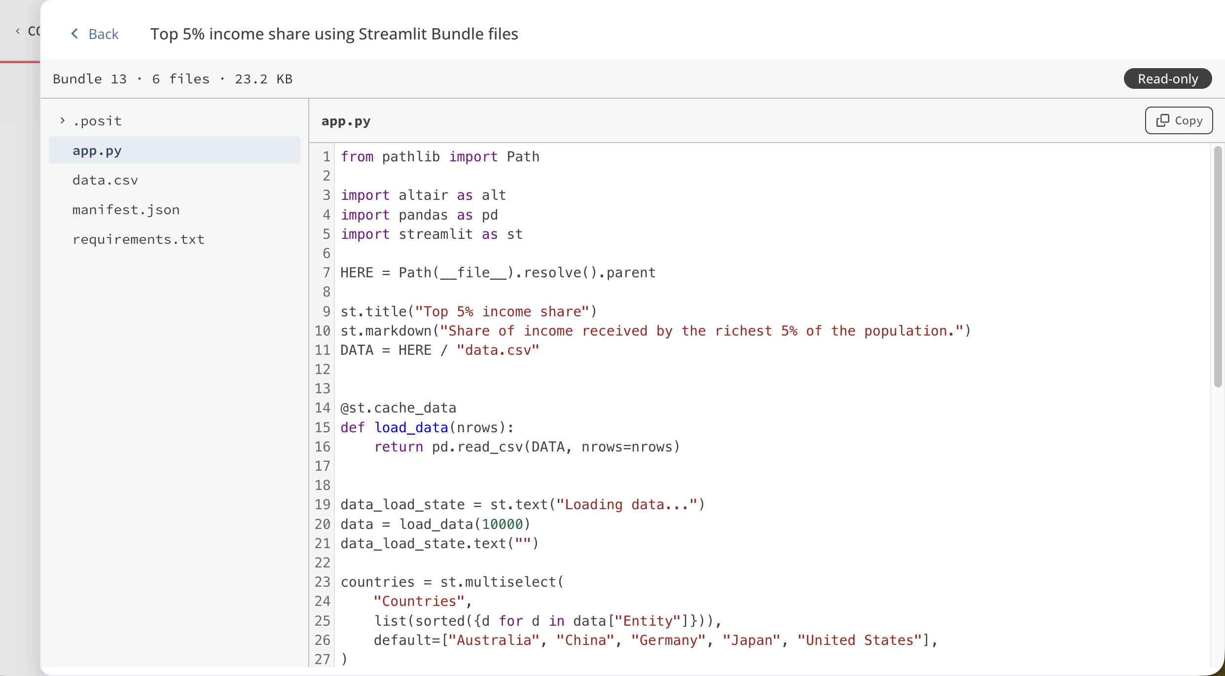Select app.py in the file tree
Image resolution: width=1225 pixels, height=676 pixels.
175,150
